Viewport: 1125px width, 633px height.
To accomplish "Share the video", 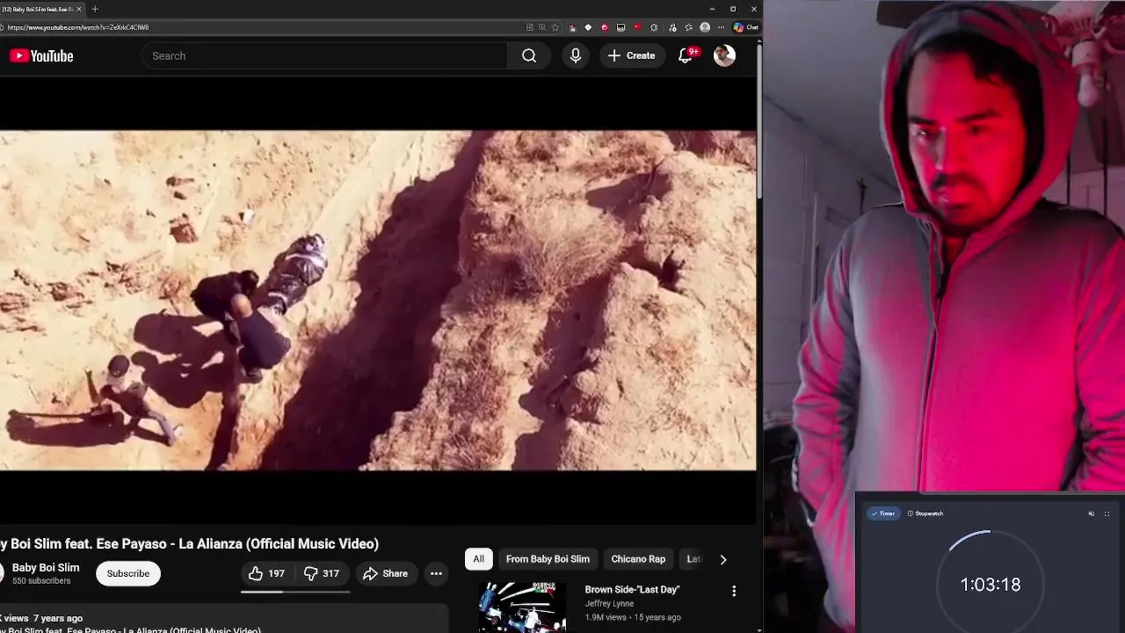I will 386,573.
